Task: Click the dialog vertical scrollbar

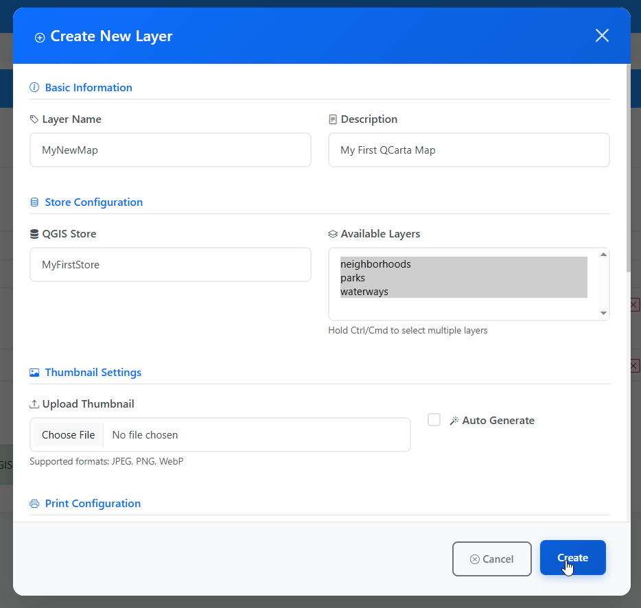Action: pos(629,167)
